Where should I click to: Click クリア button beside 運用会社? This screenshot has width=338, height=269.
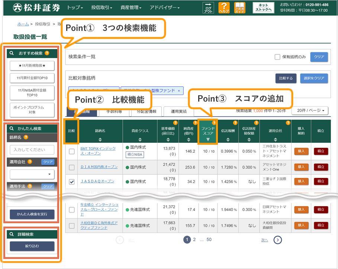tap(48, 162)
